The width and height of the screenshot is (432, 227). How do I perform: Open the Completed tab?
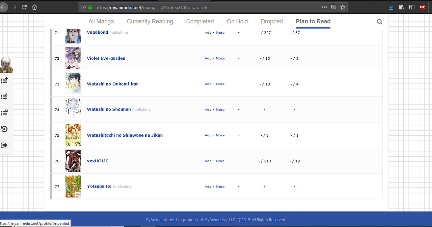200,22
